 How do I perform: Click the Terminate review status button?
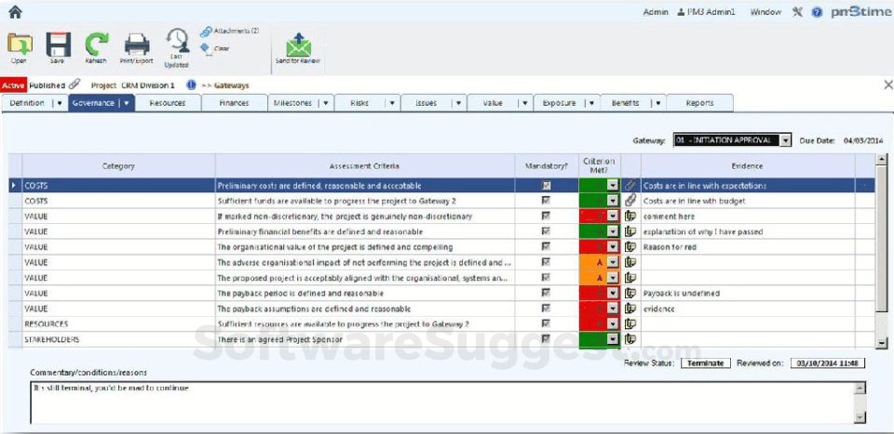pyautogui.click(x=706, y=362)
